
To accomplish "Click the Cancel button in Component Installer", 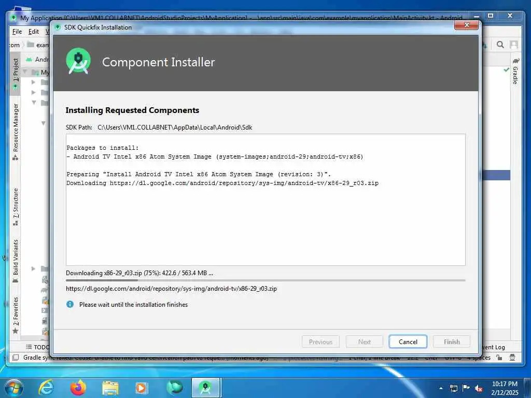I will coord(408,342).
